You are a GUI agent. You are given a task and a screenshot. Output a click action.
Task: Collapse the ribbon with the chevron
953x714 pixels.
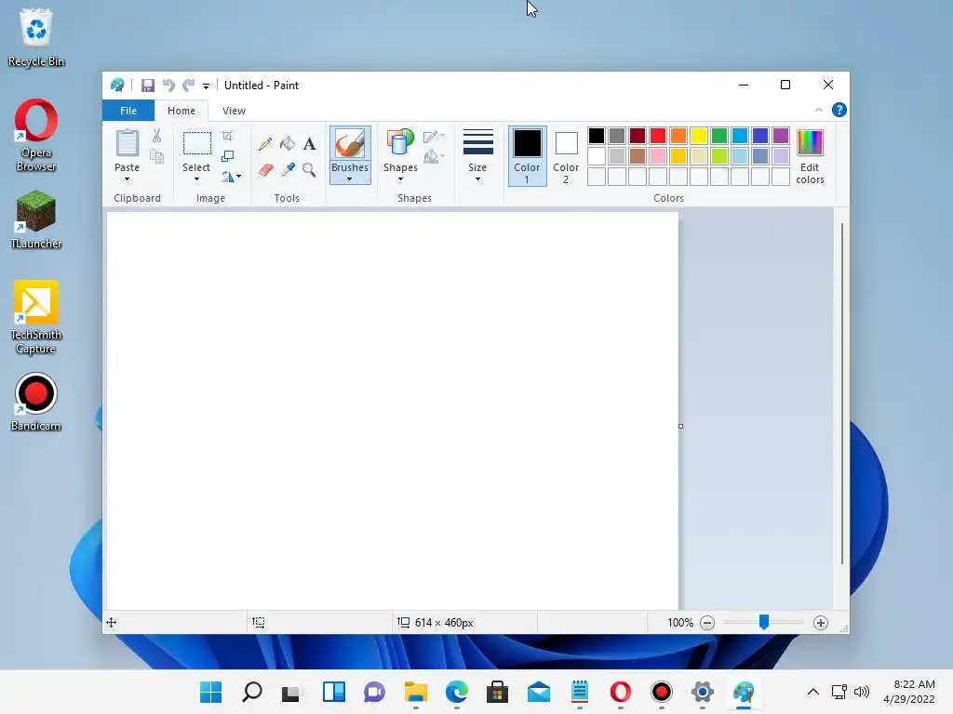tap(819, 110)
